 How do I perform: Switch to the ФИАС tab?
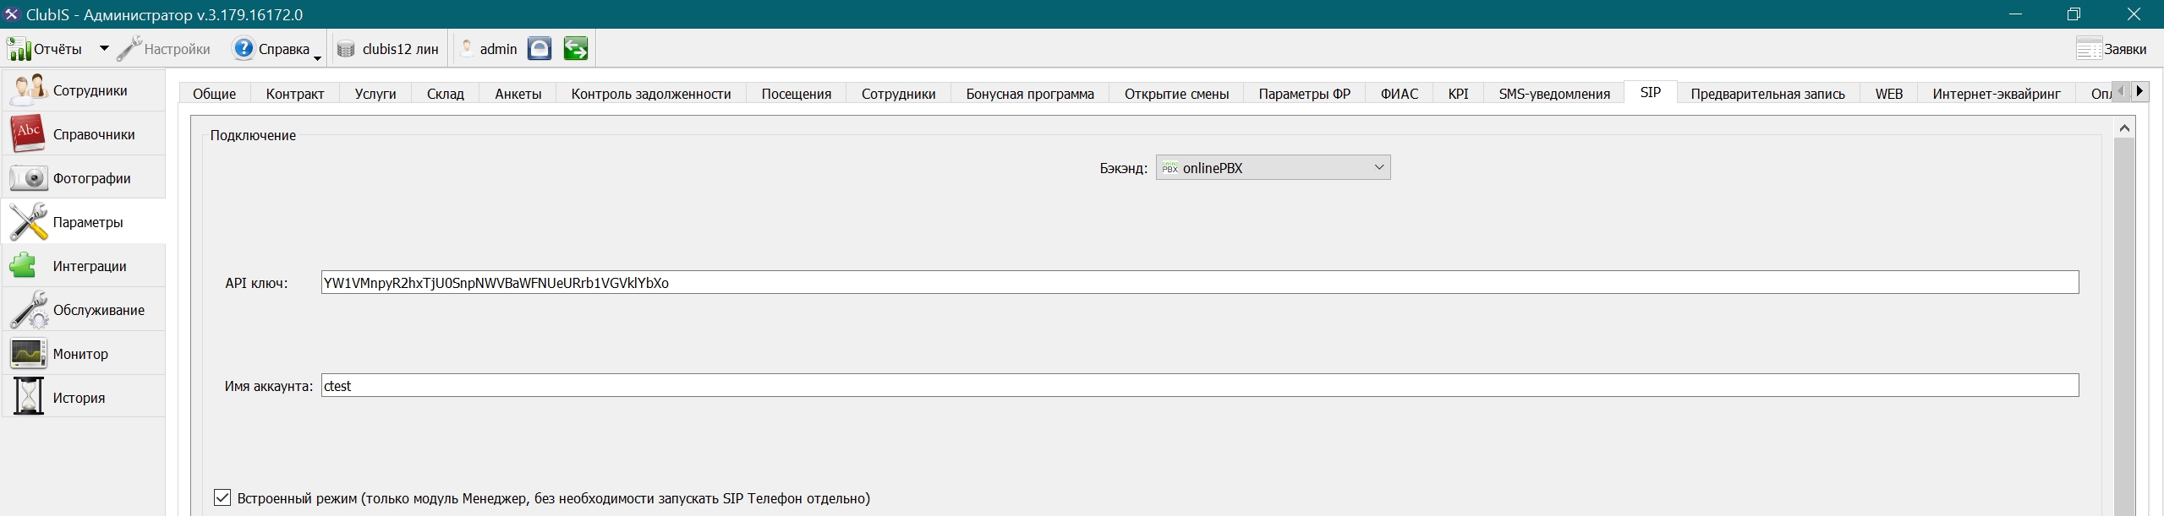(1400, 94)
